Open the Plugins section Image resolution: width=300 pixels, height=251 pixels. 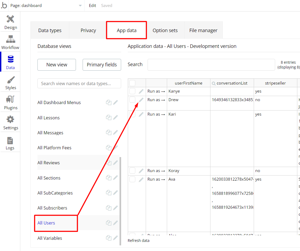coord(10,103)
